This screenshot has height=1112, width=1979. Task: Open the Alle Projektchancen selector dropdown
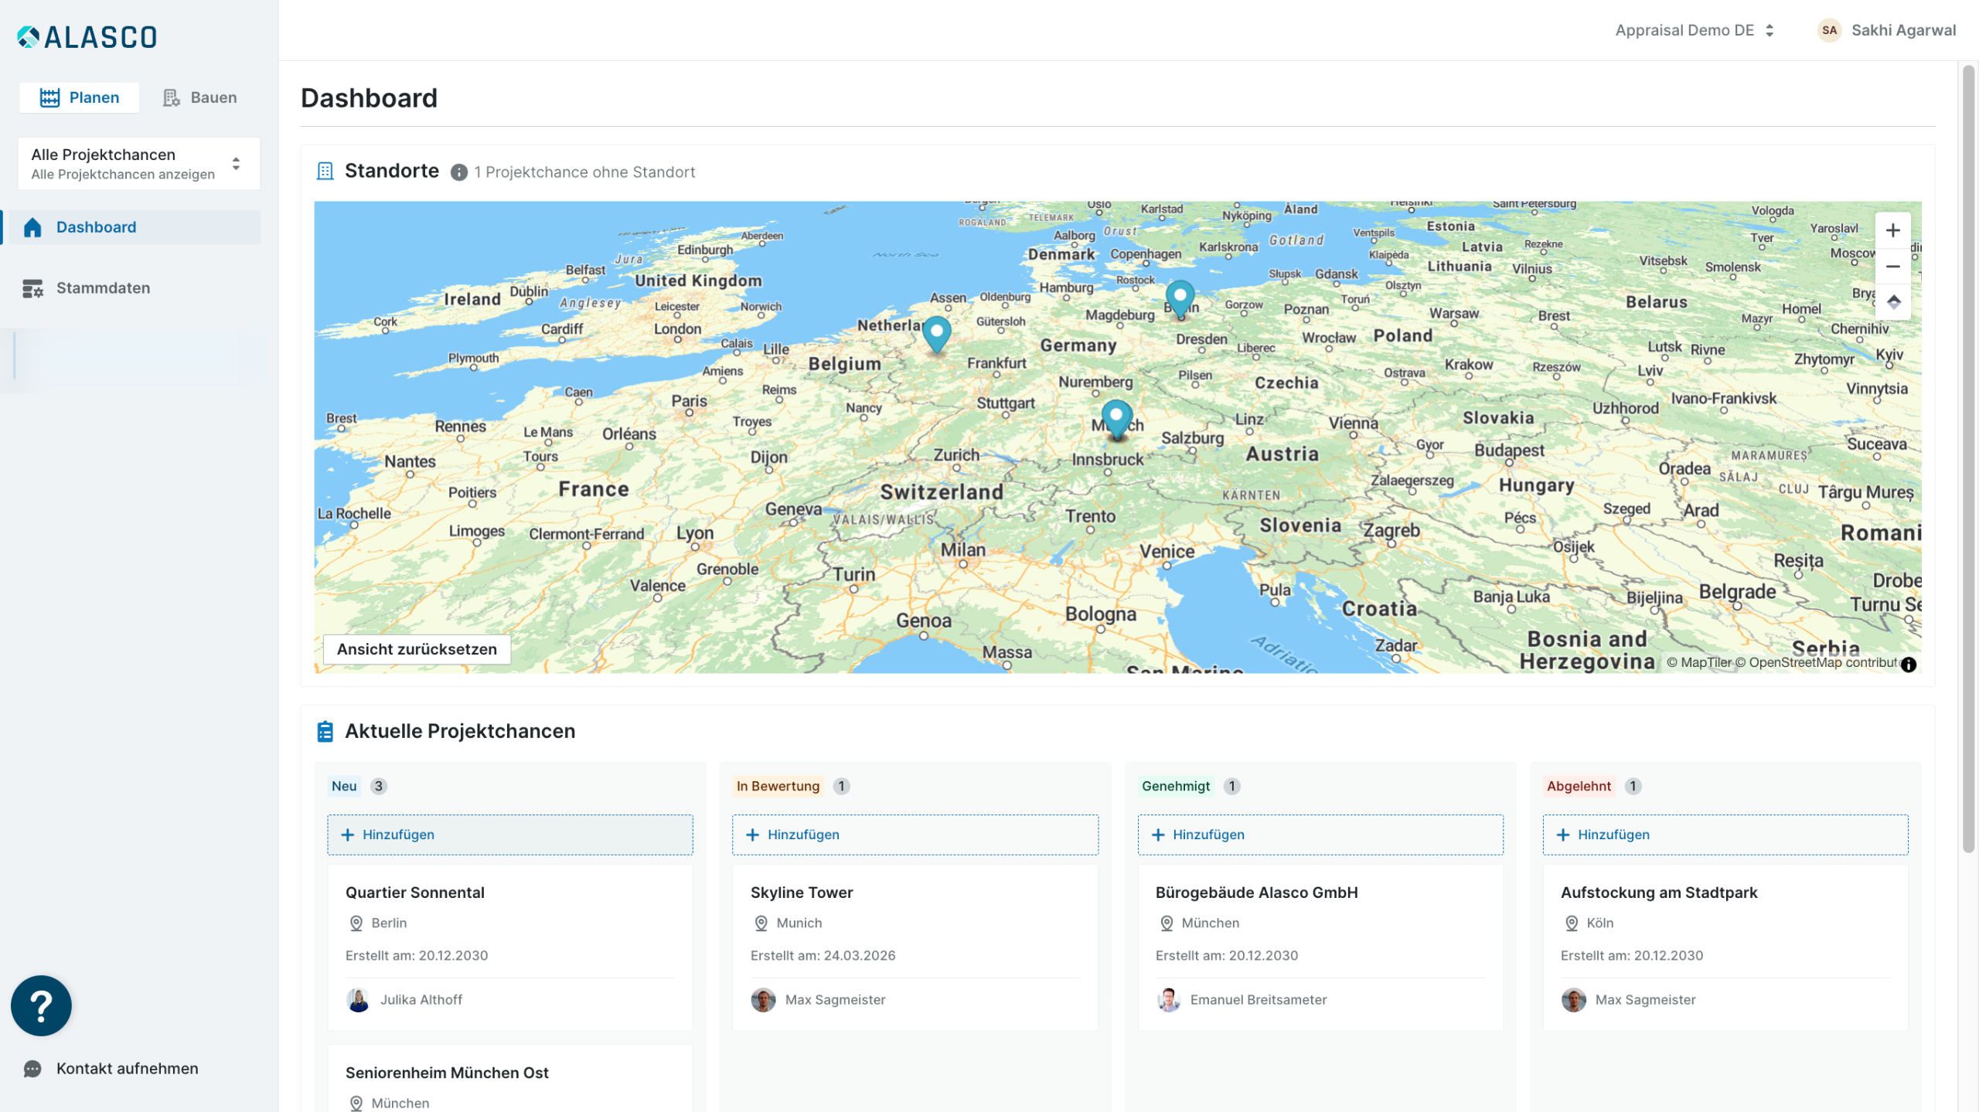139,164
